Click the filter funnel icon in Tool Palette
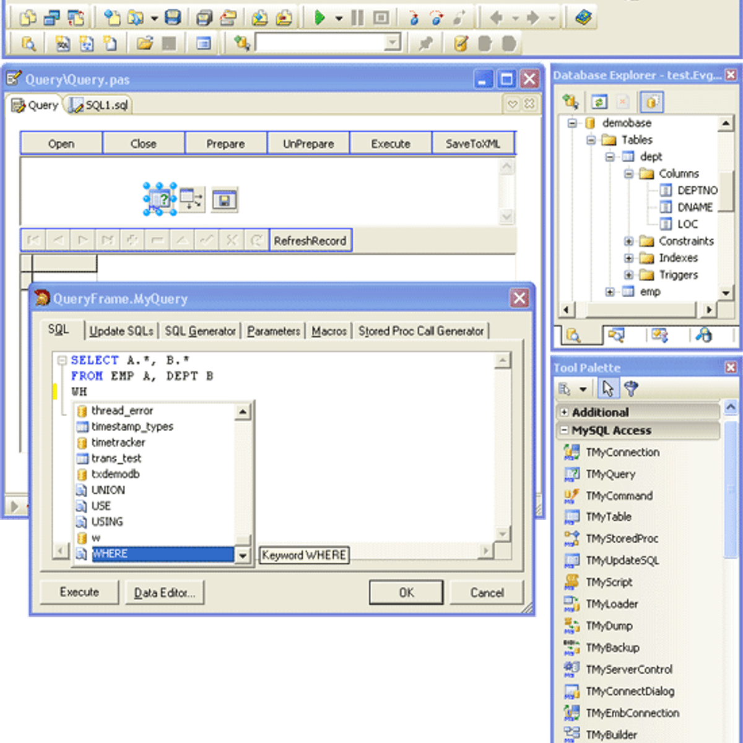743x743 pixels. tap(631, 389)
